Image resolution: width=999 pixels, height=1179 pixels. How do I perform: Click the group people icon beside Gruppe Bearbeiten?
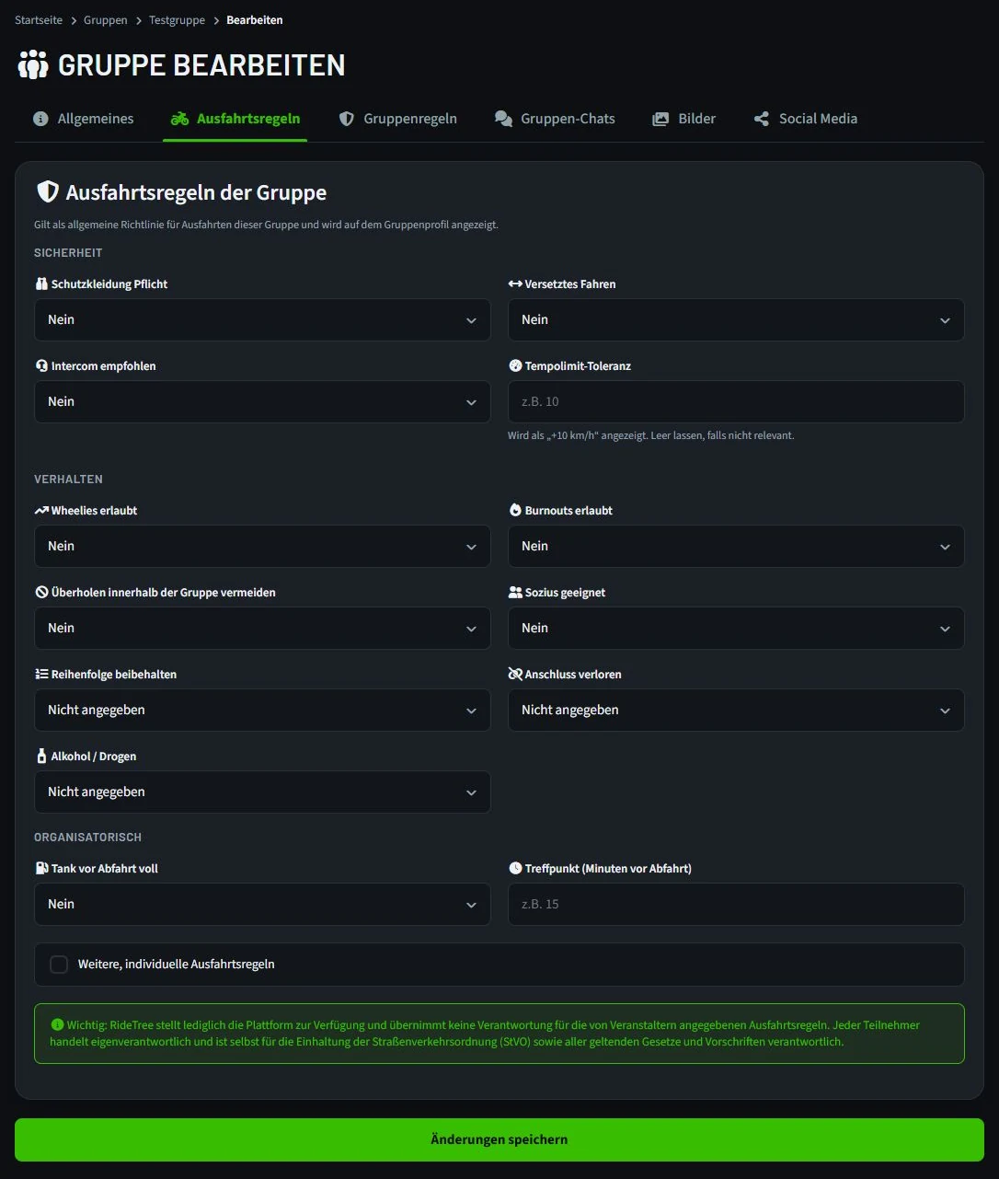click(32, 64)
